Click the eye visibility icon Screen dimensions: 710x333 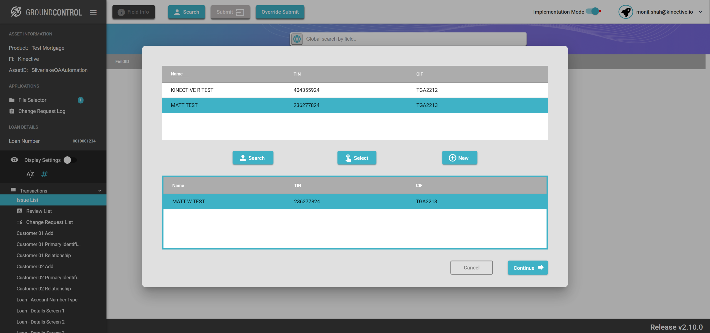pyautogui.click(x=14, y=160)
